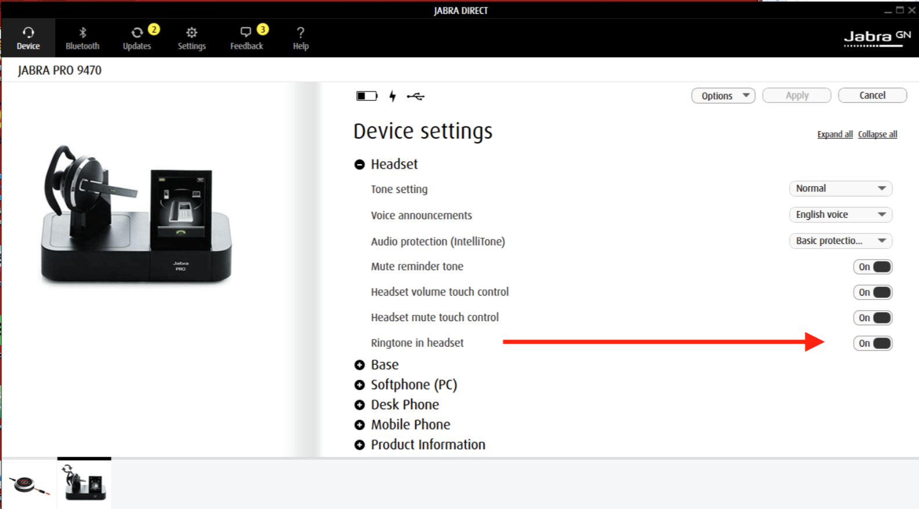Expand the Base section
919x509 pixels.
[x=360, y=365]
